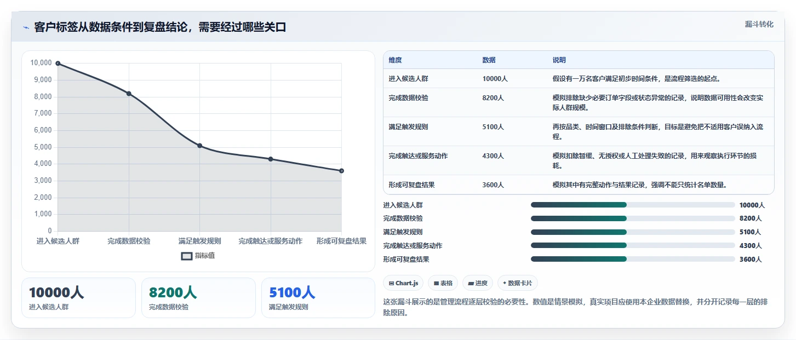796x340 pixels.
Task: Click the 说明 column header
Action: [559, 60]
